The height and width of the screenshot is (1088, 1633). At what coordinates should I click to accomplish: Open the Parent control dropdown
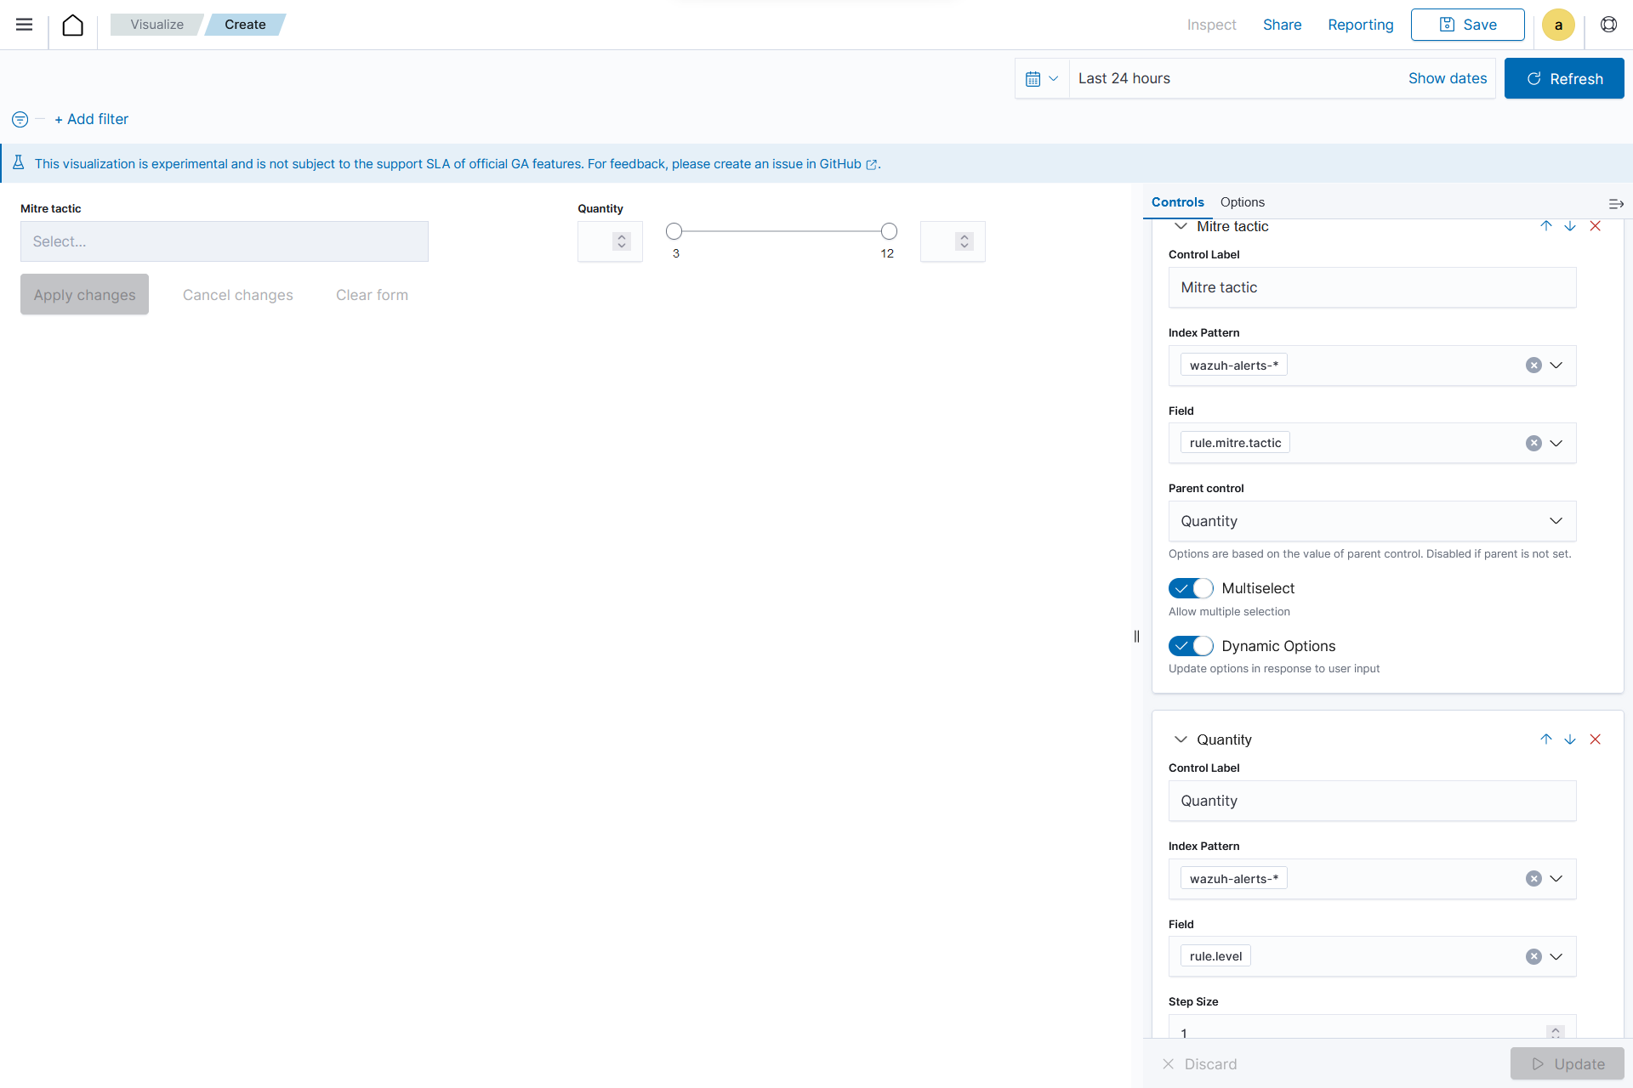click(1370, 521)
